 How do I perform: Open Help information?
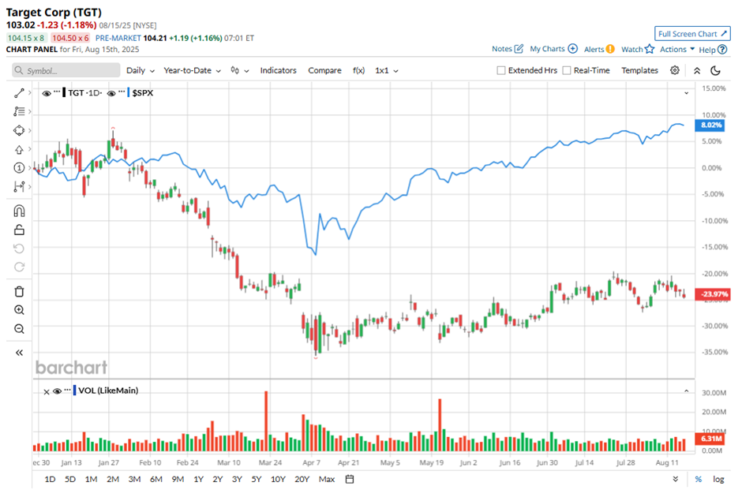coord(713,49)
